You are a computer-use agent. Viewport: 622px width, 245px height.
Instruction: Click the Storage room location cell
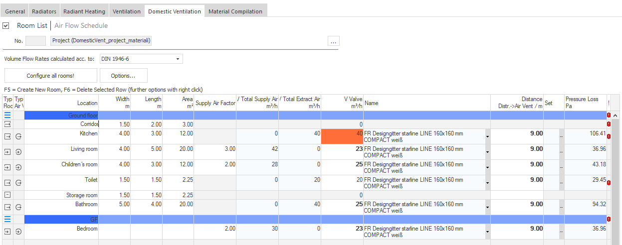(x=61, y=195)
